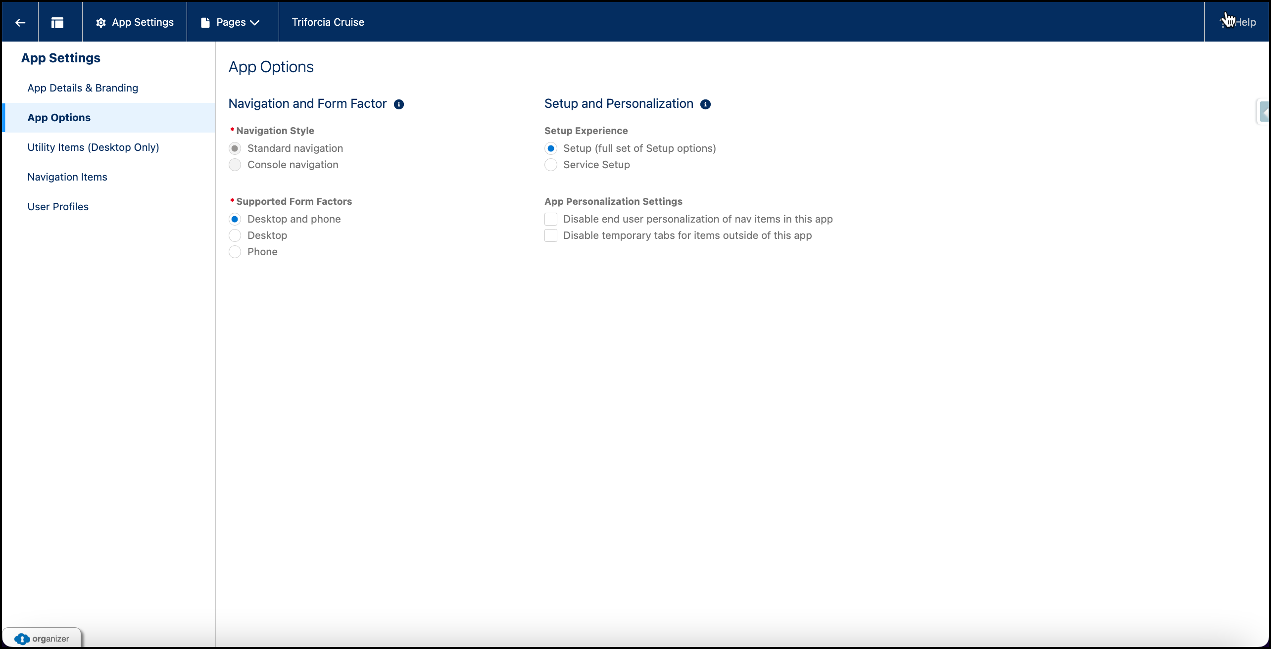The image size is (1271, 649).
Task: Click the Help link in header
Action: point(1238,22)
